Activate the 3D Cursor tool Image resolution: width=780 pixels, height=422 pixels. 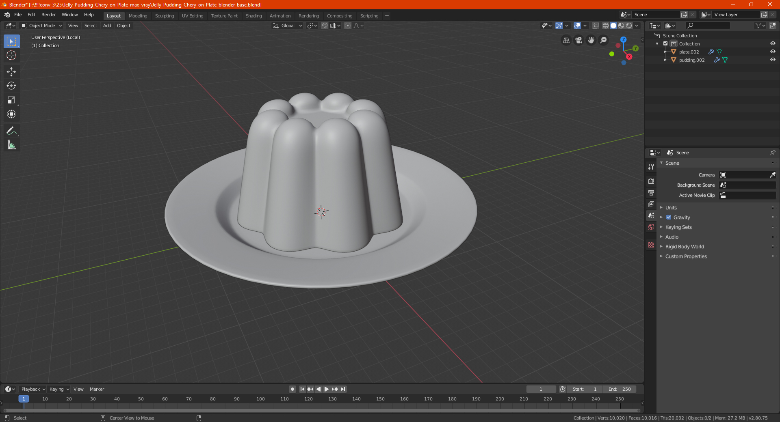pos(11,55)
